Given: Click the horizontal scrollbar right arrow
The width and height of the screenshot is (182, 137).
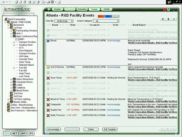Looking at the screenshot, I should click(x=176, y=134).
